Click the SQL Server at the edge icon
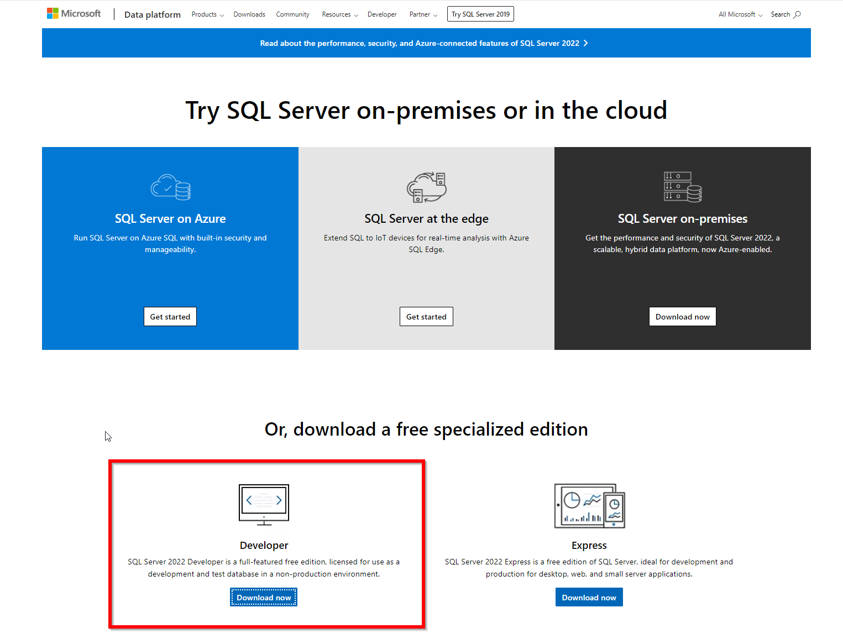Viewport: 843px width, 644px height. 426,187
